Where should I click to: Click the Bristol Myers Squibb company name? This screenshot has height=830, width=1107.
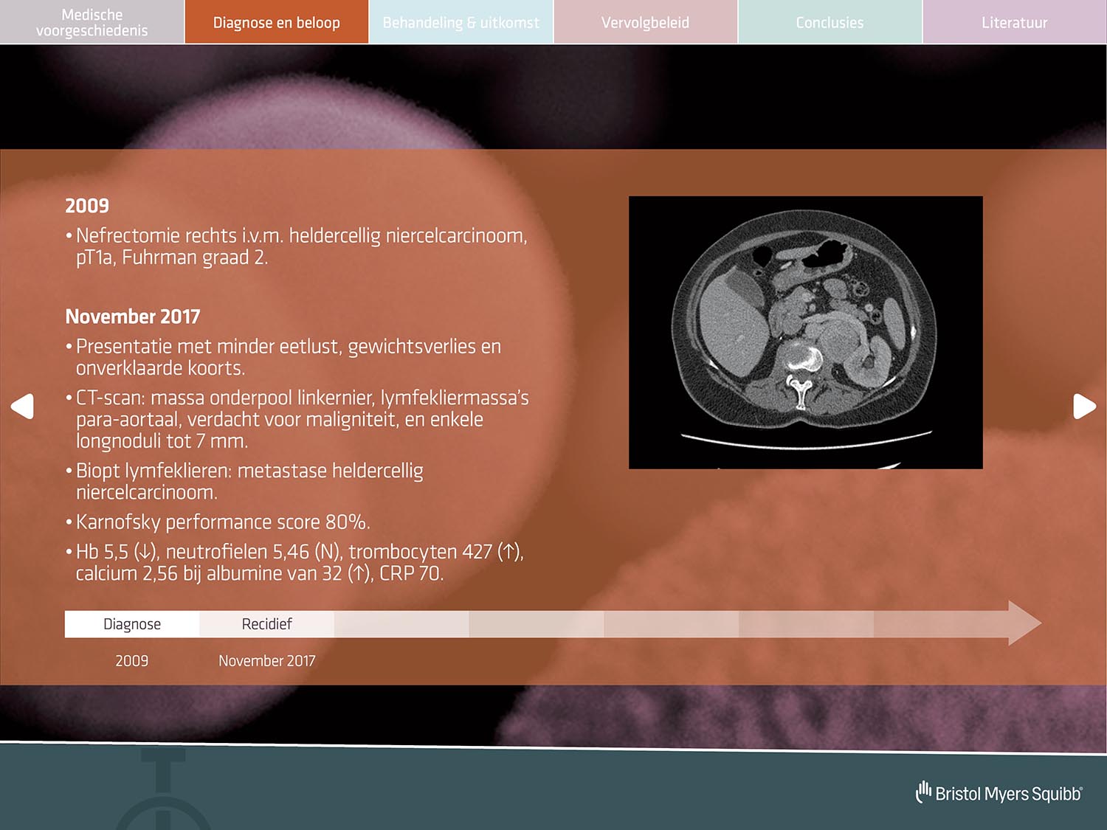tap(1008, 794)
